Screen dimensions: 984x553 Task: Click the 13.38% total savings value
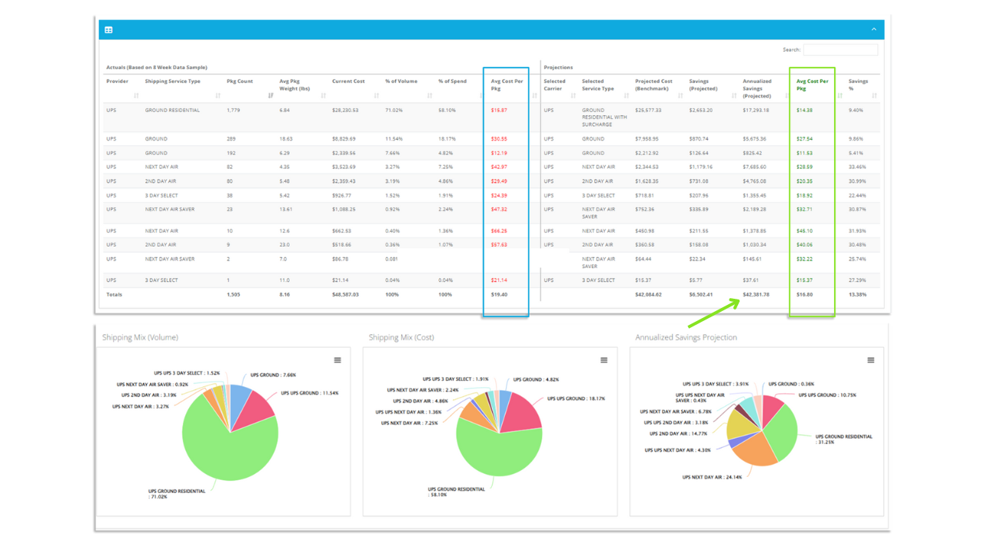858,295
